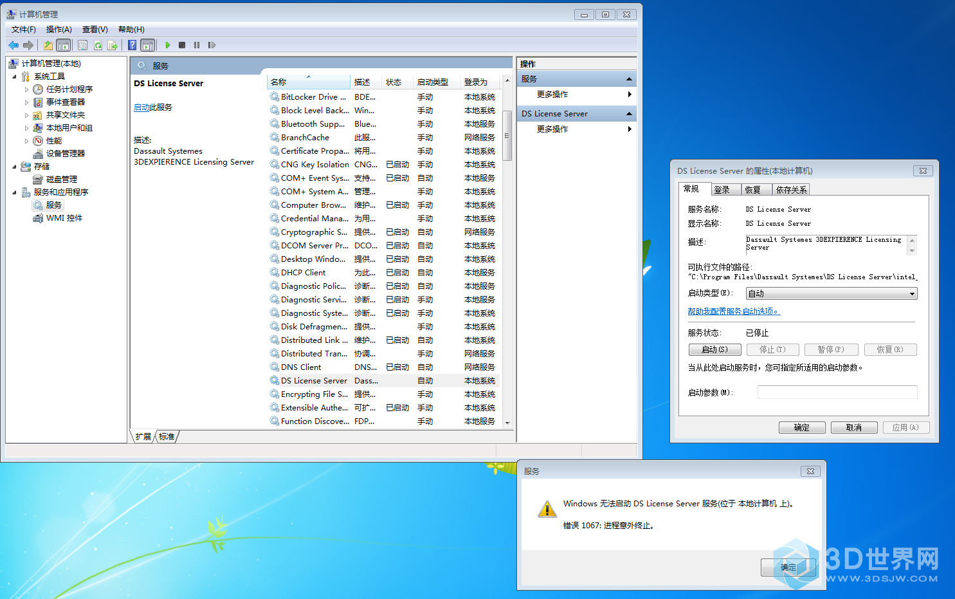Toggle the show/hide console tree icon

tap(64, 45)
